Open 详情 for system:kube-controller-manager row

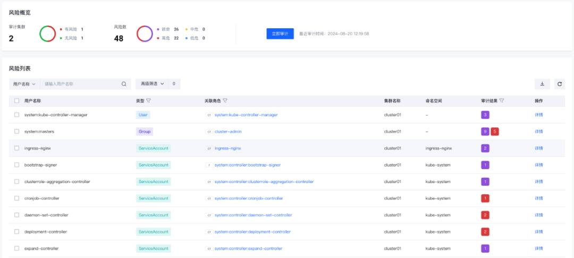click(x=539, y=115)
